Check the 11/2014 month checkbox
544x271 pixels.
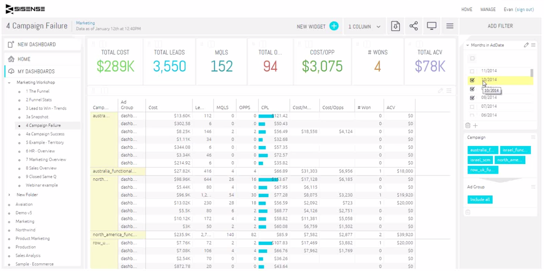472,71
